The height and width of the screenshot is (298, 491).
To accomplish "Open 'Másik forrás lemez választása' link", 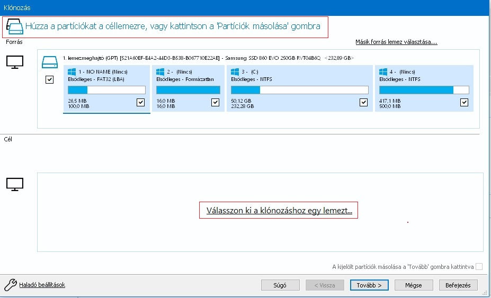I will (x=396, y=42).
